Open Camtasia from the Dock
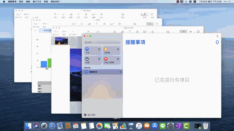 [x=186, y=126]
